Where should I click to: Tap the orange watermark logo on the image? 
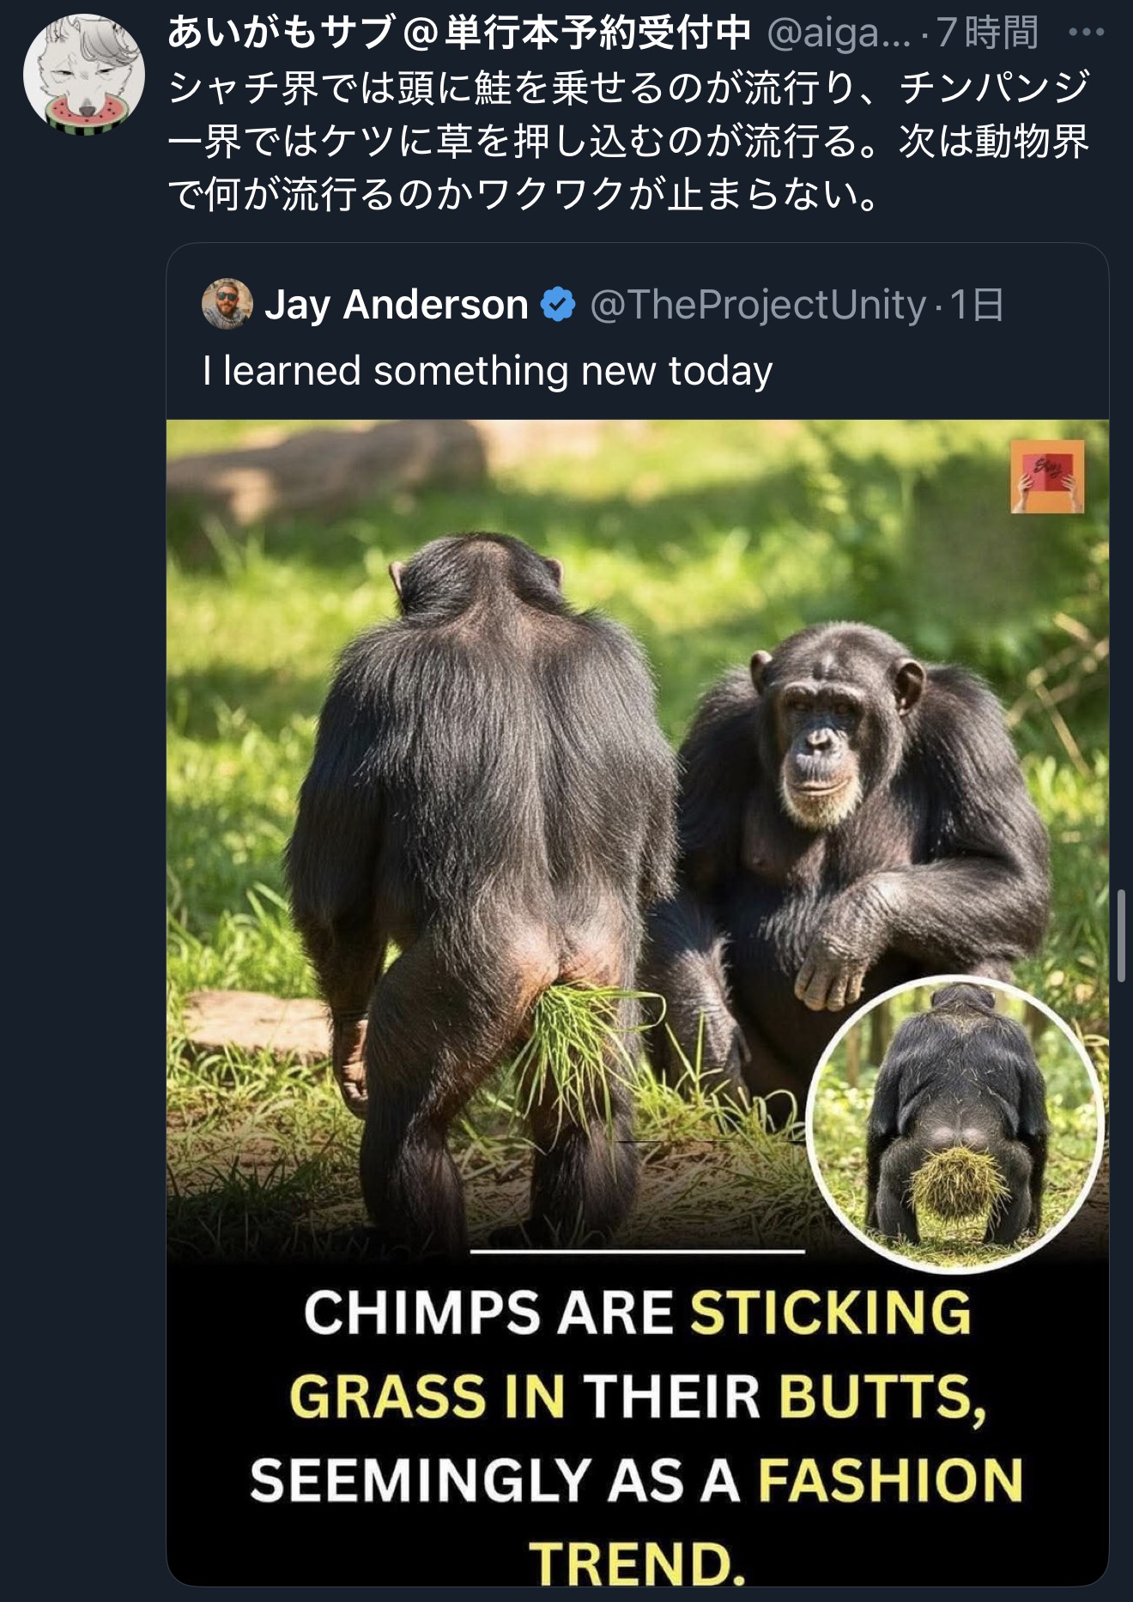point(1047,476)
